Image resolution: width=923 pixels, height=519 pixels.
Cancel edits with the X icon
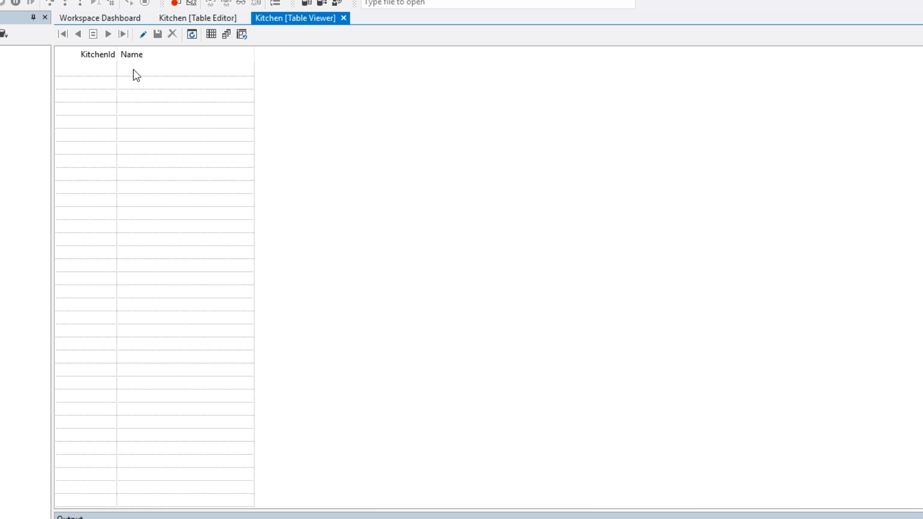[173, 34]
